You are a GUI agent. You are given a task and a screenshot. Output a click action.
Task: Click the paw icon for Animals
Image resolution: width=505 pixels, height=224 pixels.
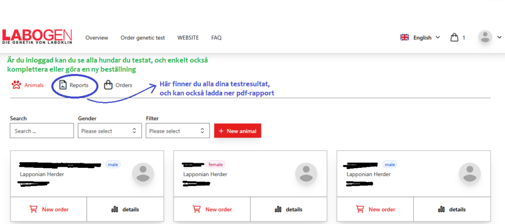click(x=16, y=85)
